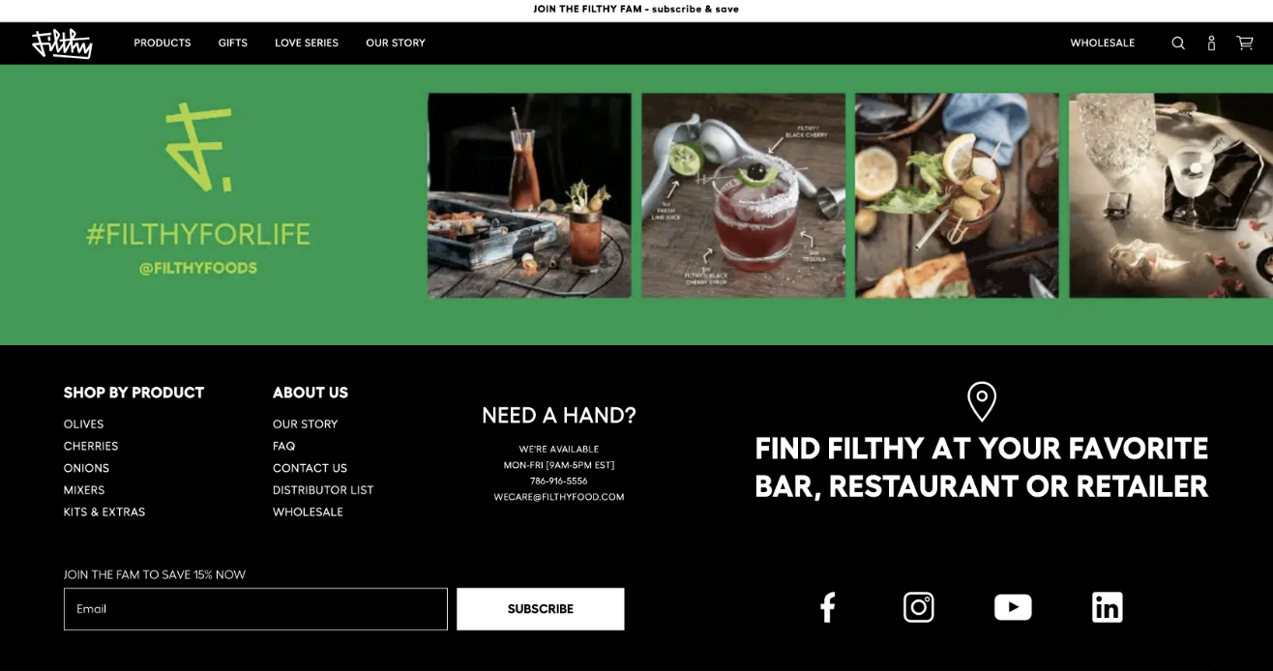Select the Gifts navigation item
The height and width of the screenshot is (671, 1273).
pyautogui.click(x=233, y=43)
